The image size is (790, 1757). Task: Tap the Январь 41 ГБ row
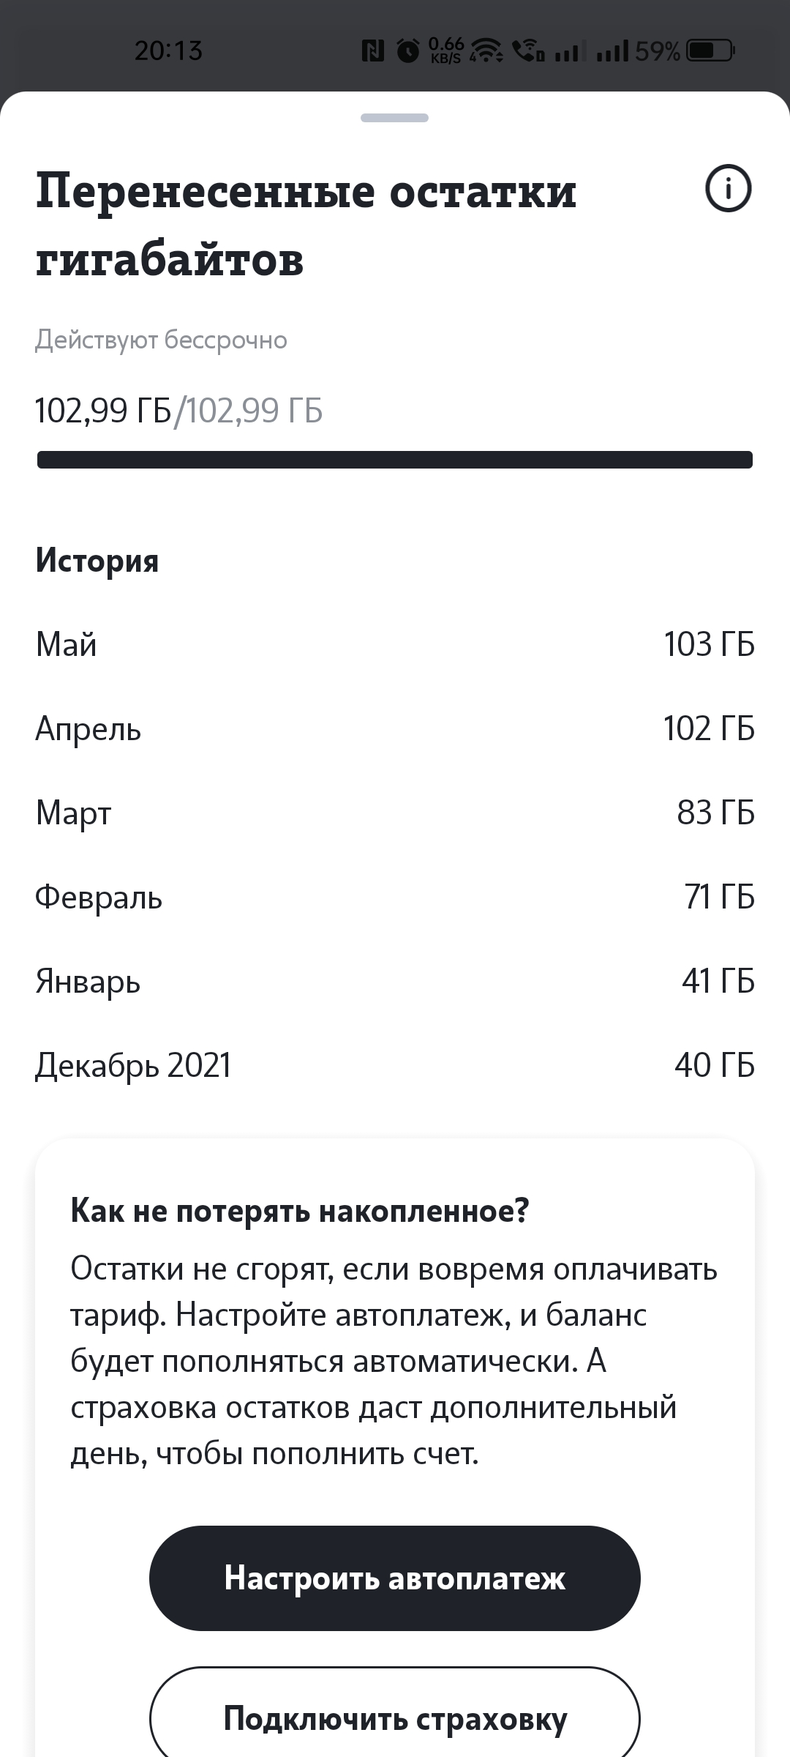click(395, 981)
